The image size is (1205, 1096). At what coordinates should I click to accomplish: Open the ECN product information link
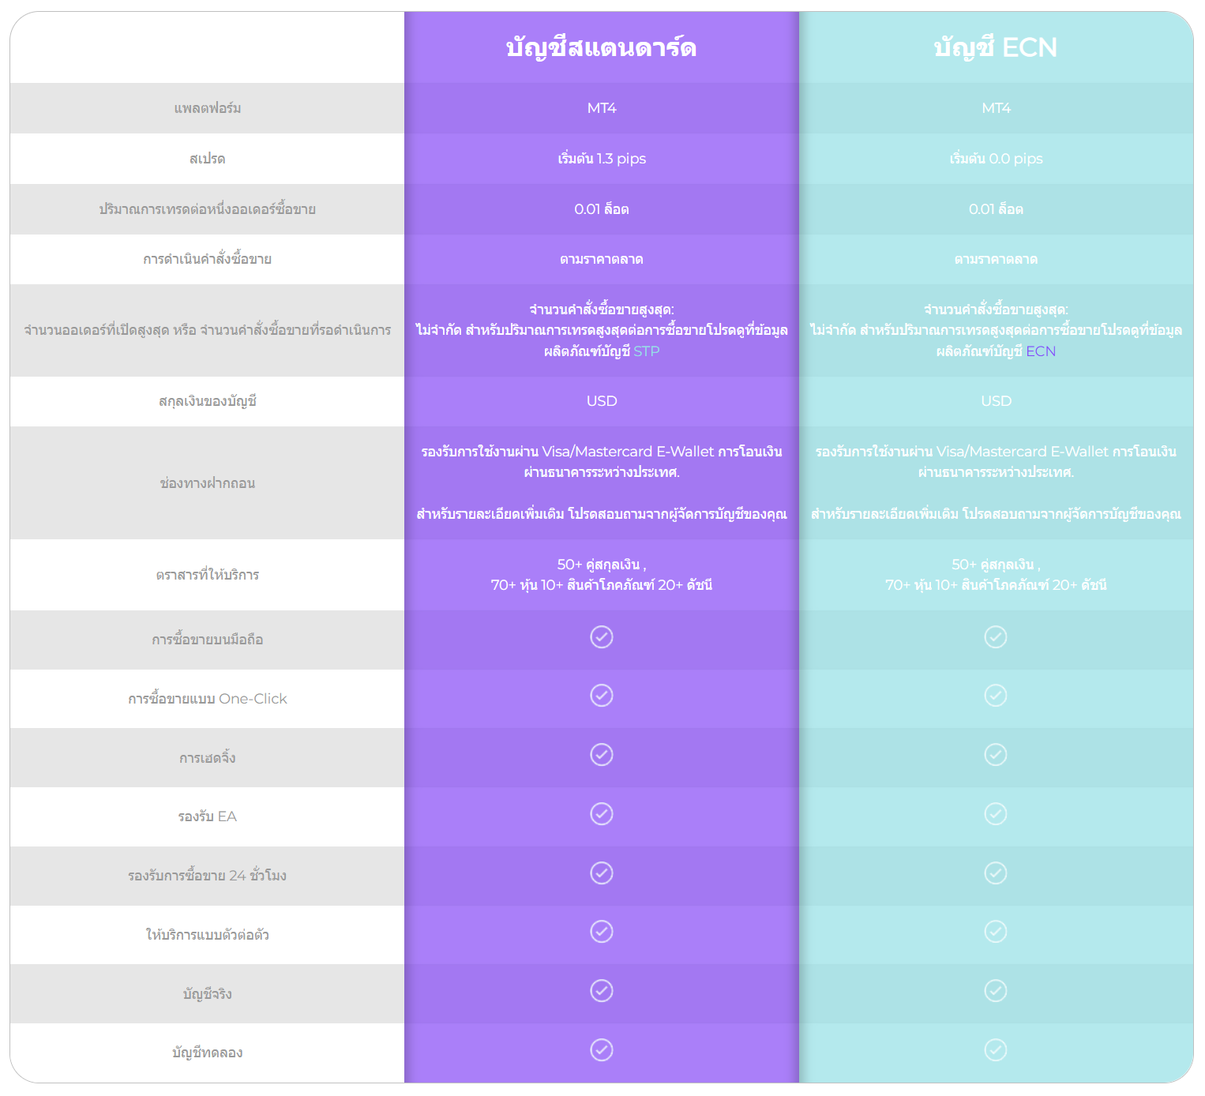[1041, 351]
